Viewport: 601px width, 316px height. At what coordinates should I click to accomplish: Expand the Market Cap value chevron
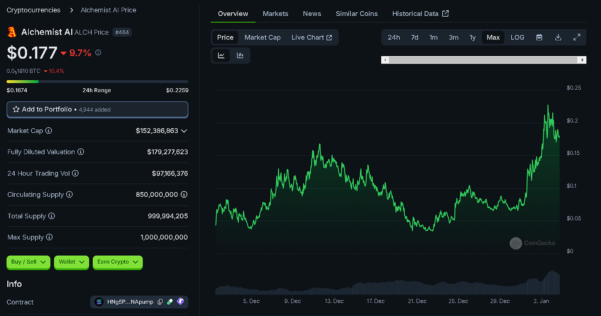(184, 131)
